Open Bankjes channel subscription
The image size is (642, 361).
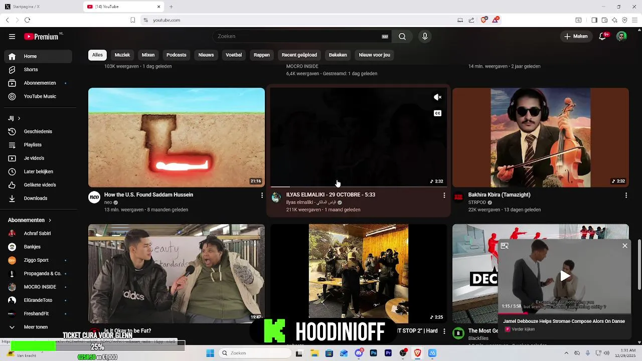pyautogui.click(x=38, y=247)
